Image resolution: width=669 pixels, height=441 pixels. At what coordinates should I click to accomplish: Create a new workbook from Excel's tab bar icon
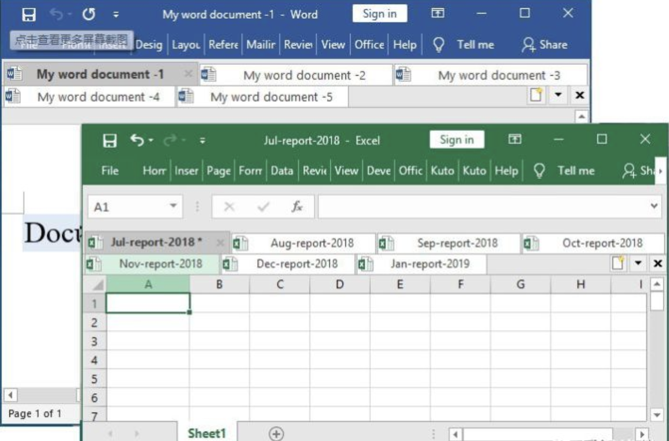[618, 264]
